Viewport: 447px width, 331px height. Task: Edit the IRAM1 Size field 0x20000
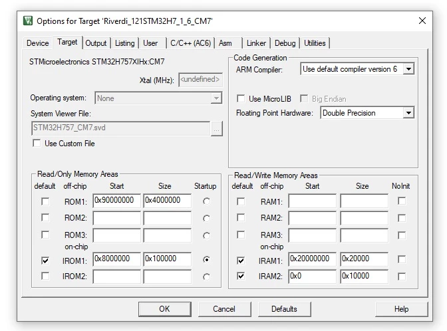point(364,259)
